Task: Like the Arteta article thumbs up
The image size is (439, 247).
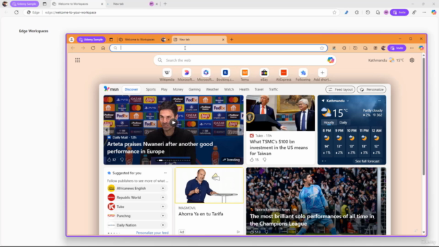Action: pyautogui.click(x=109, y=160)
